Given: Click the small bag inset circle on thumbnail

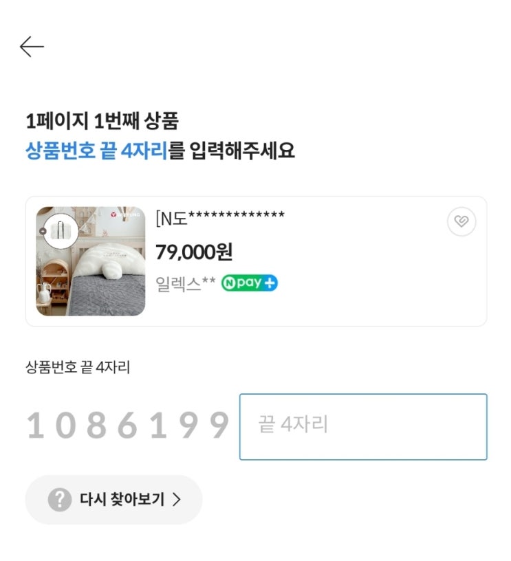Looking at the screenshot, I should pyautogui.click(x=61, y=231).
